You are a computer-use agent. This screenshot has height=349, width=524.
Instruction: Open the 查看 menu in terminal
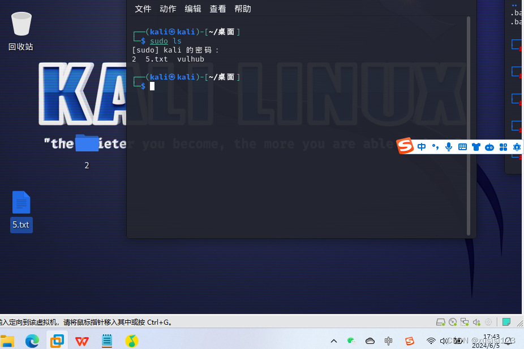217,9
